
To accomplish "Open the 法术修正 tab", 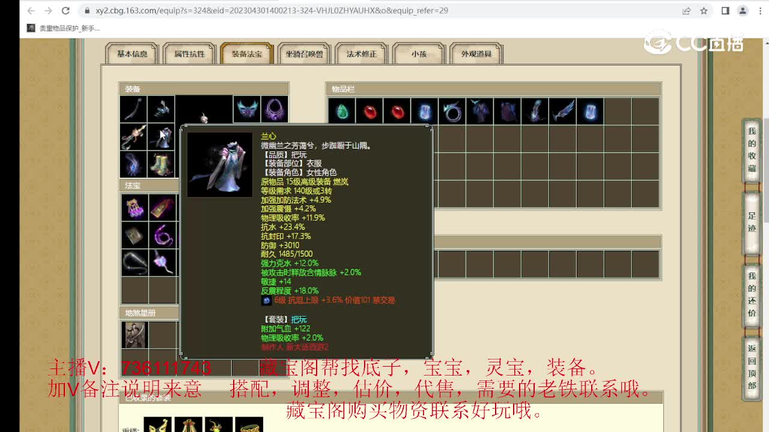I will (x=362, y=53).
